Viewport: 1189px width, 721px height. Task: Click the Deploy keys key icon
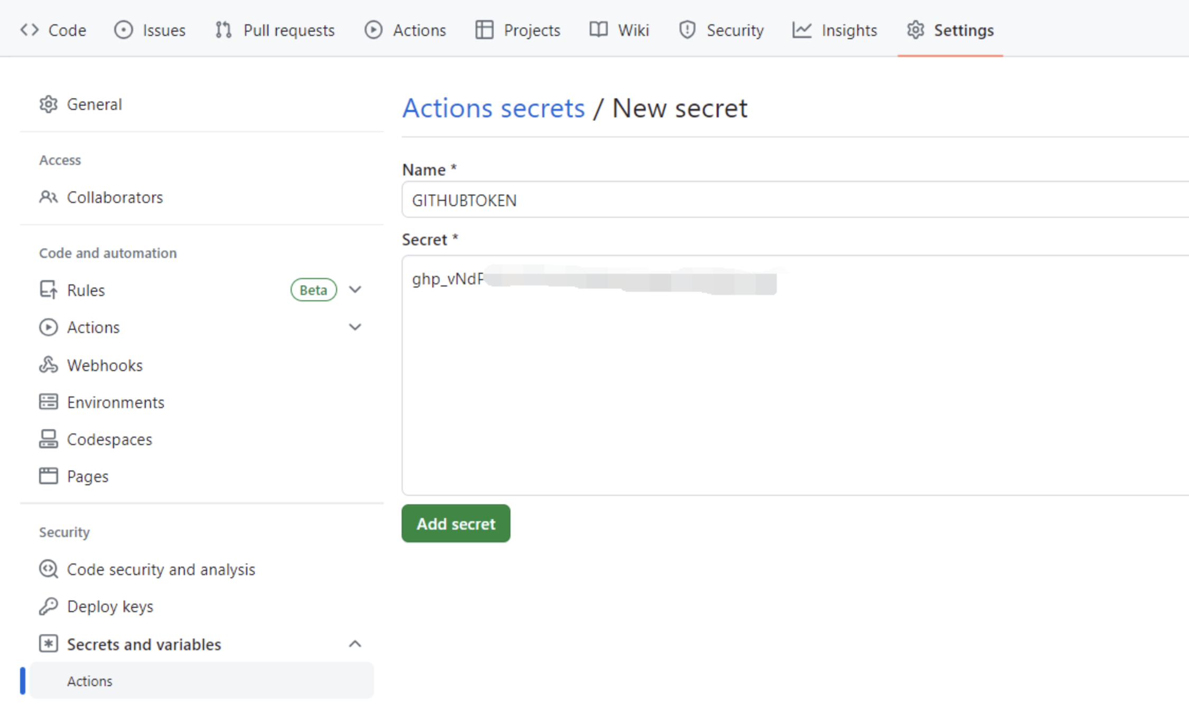click(48, 606)
